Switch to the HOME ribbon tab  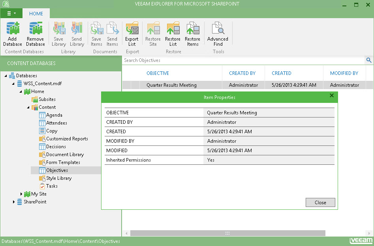[x=36, y=13]
